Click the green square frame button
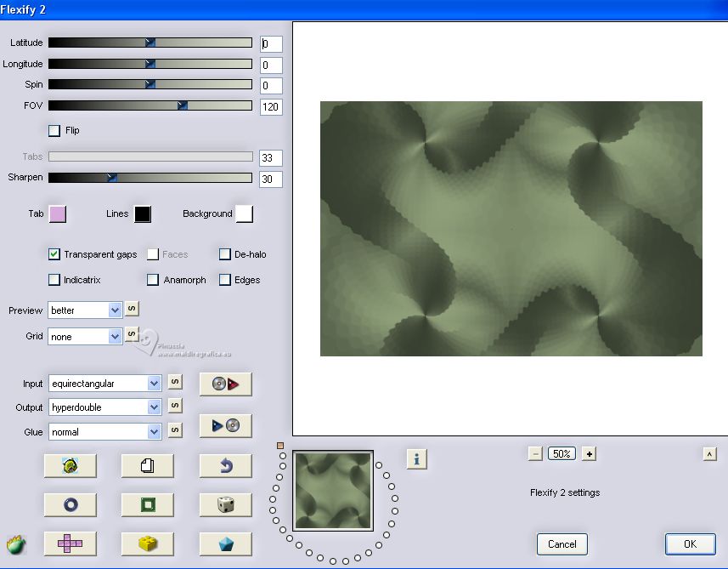Screen dimensions: 728x569 147,504
